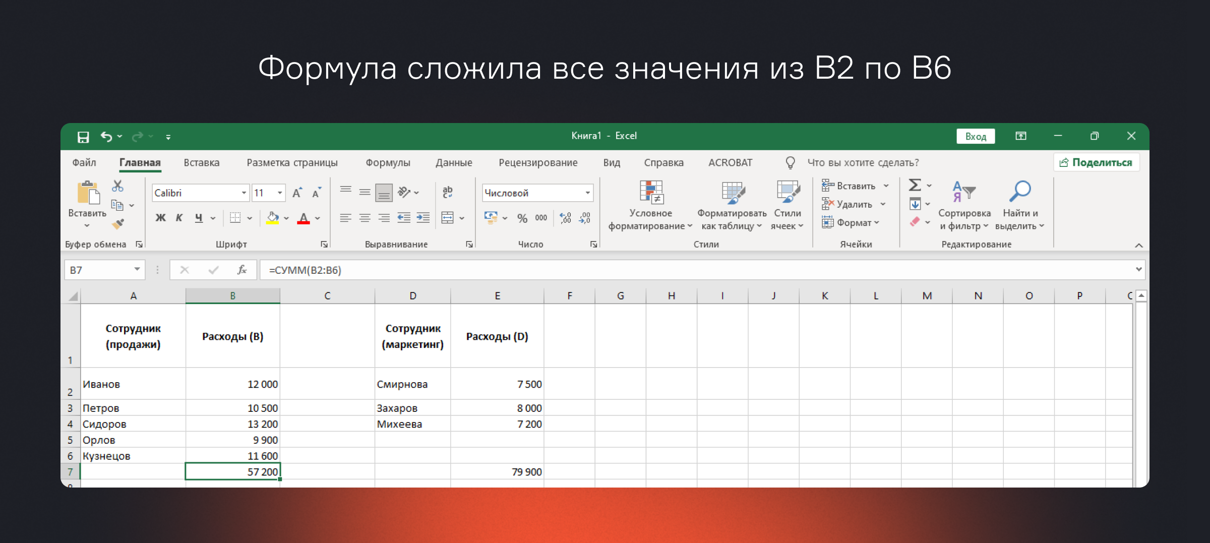Click the percent style icon
Screen dimensions: 1210x543
click(x=522, y=218)
